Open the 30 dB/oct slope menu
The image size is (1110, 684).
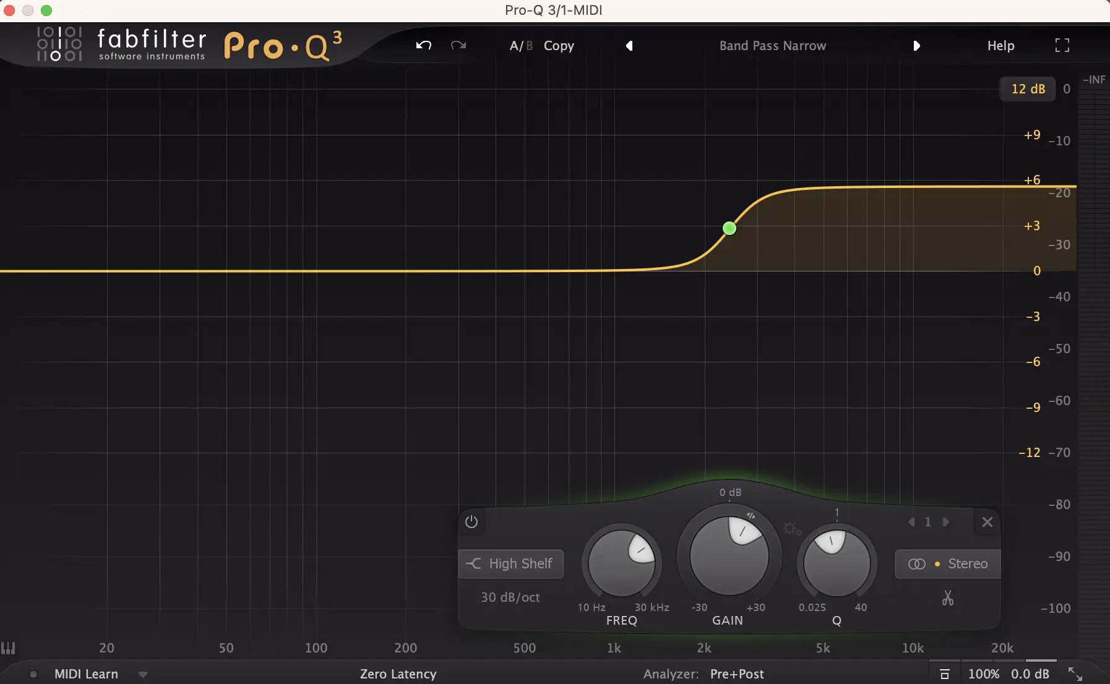[x=510, y=597]
